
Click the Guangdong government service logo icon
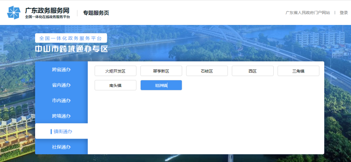(x=14, y=13)
